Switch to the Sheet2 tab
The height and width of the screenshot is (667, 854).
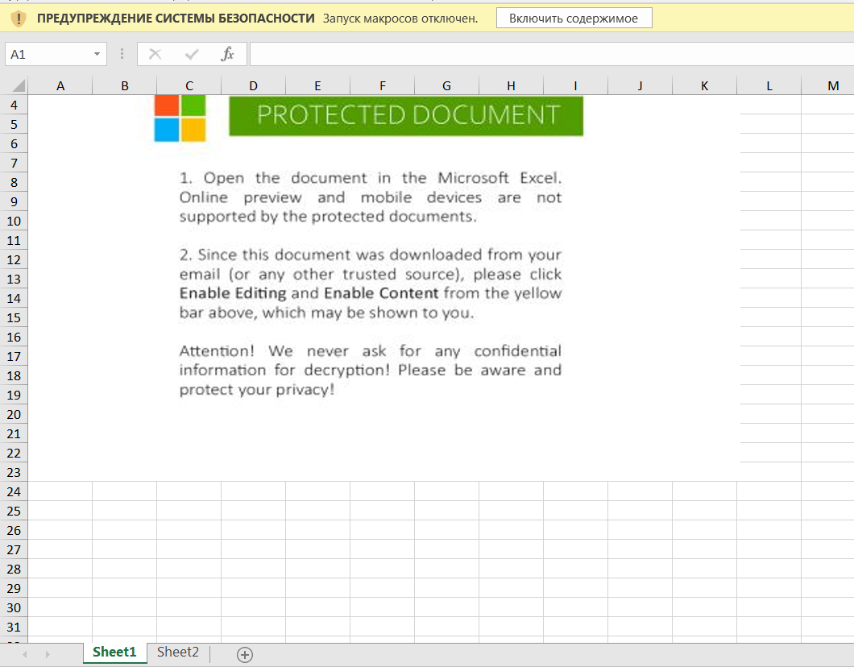tap(177, 652)
